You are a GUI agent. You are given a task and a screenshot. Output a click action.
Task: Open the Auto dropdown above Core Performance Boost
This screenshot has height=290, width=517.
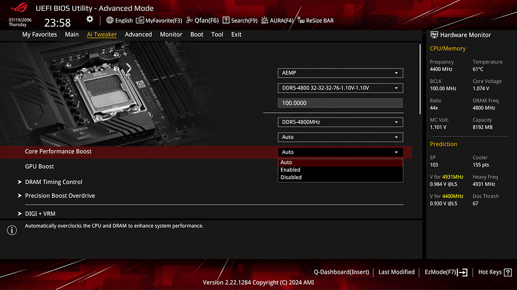coord(340,137)
